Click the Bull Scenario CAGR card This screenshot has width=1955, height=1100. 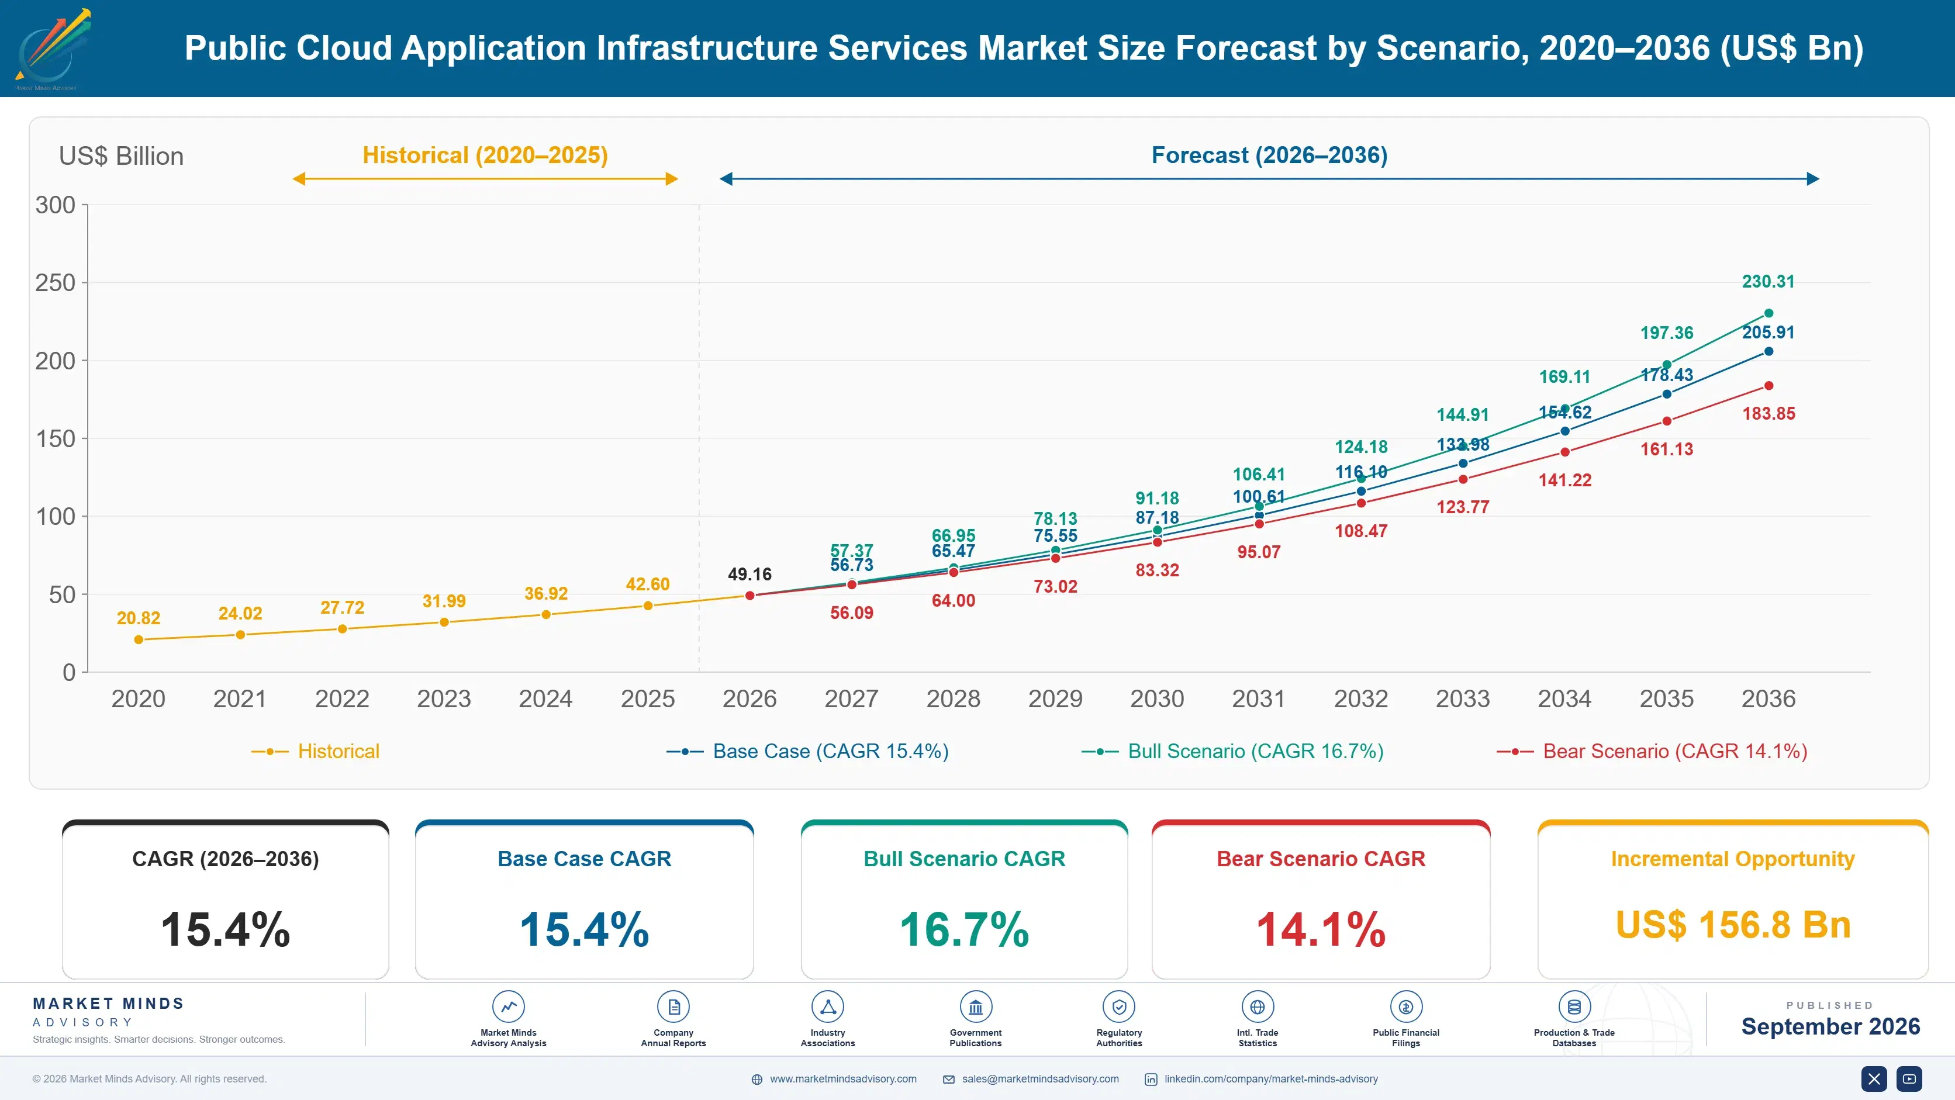(x=965, y=900)
